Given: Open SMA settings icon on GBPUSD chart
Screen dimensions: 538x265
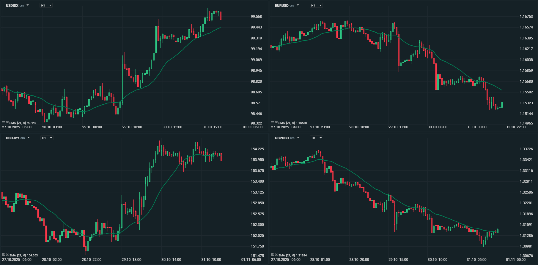Looking at the screenshot, I should click(273, 255).
